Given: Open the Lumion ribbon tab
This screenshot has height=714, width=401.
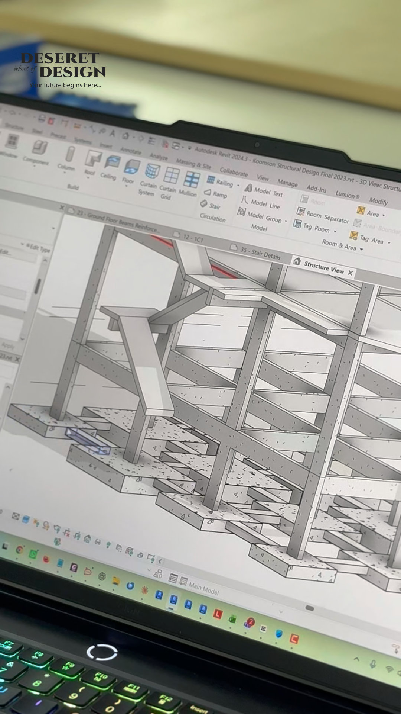Looking at the screenshot, I should (347, 194).
